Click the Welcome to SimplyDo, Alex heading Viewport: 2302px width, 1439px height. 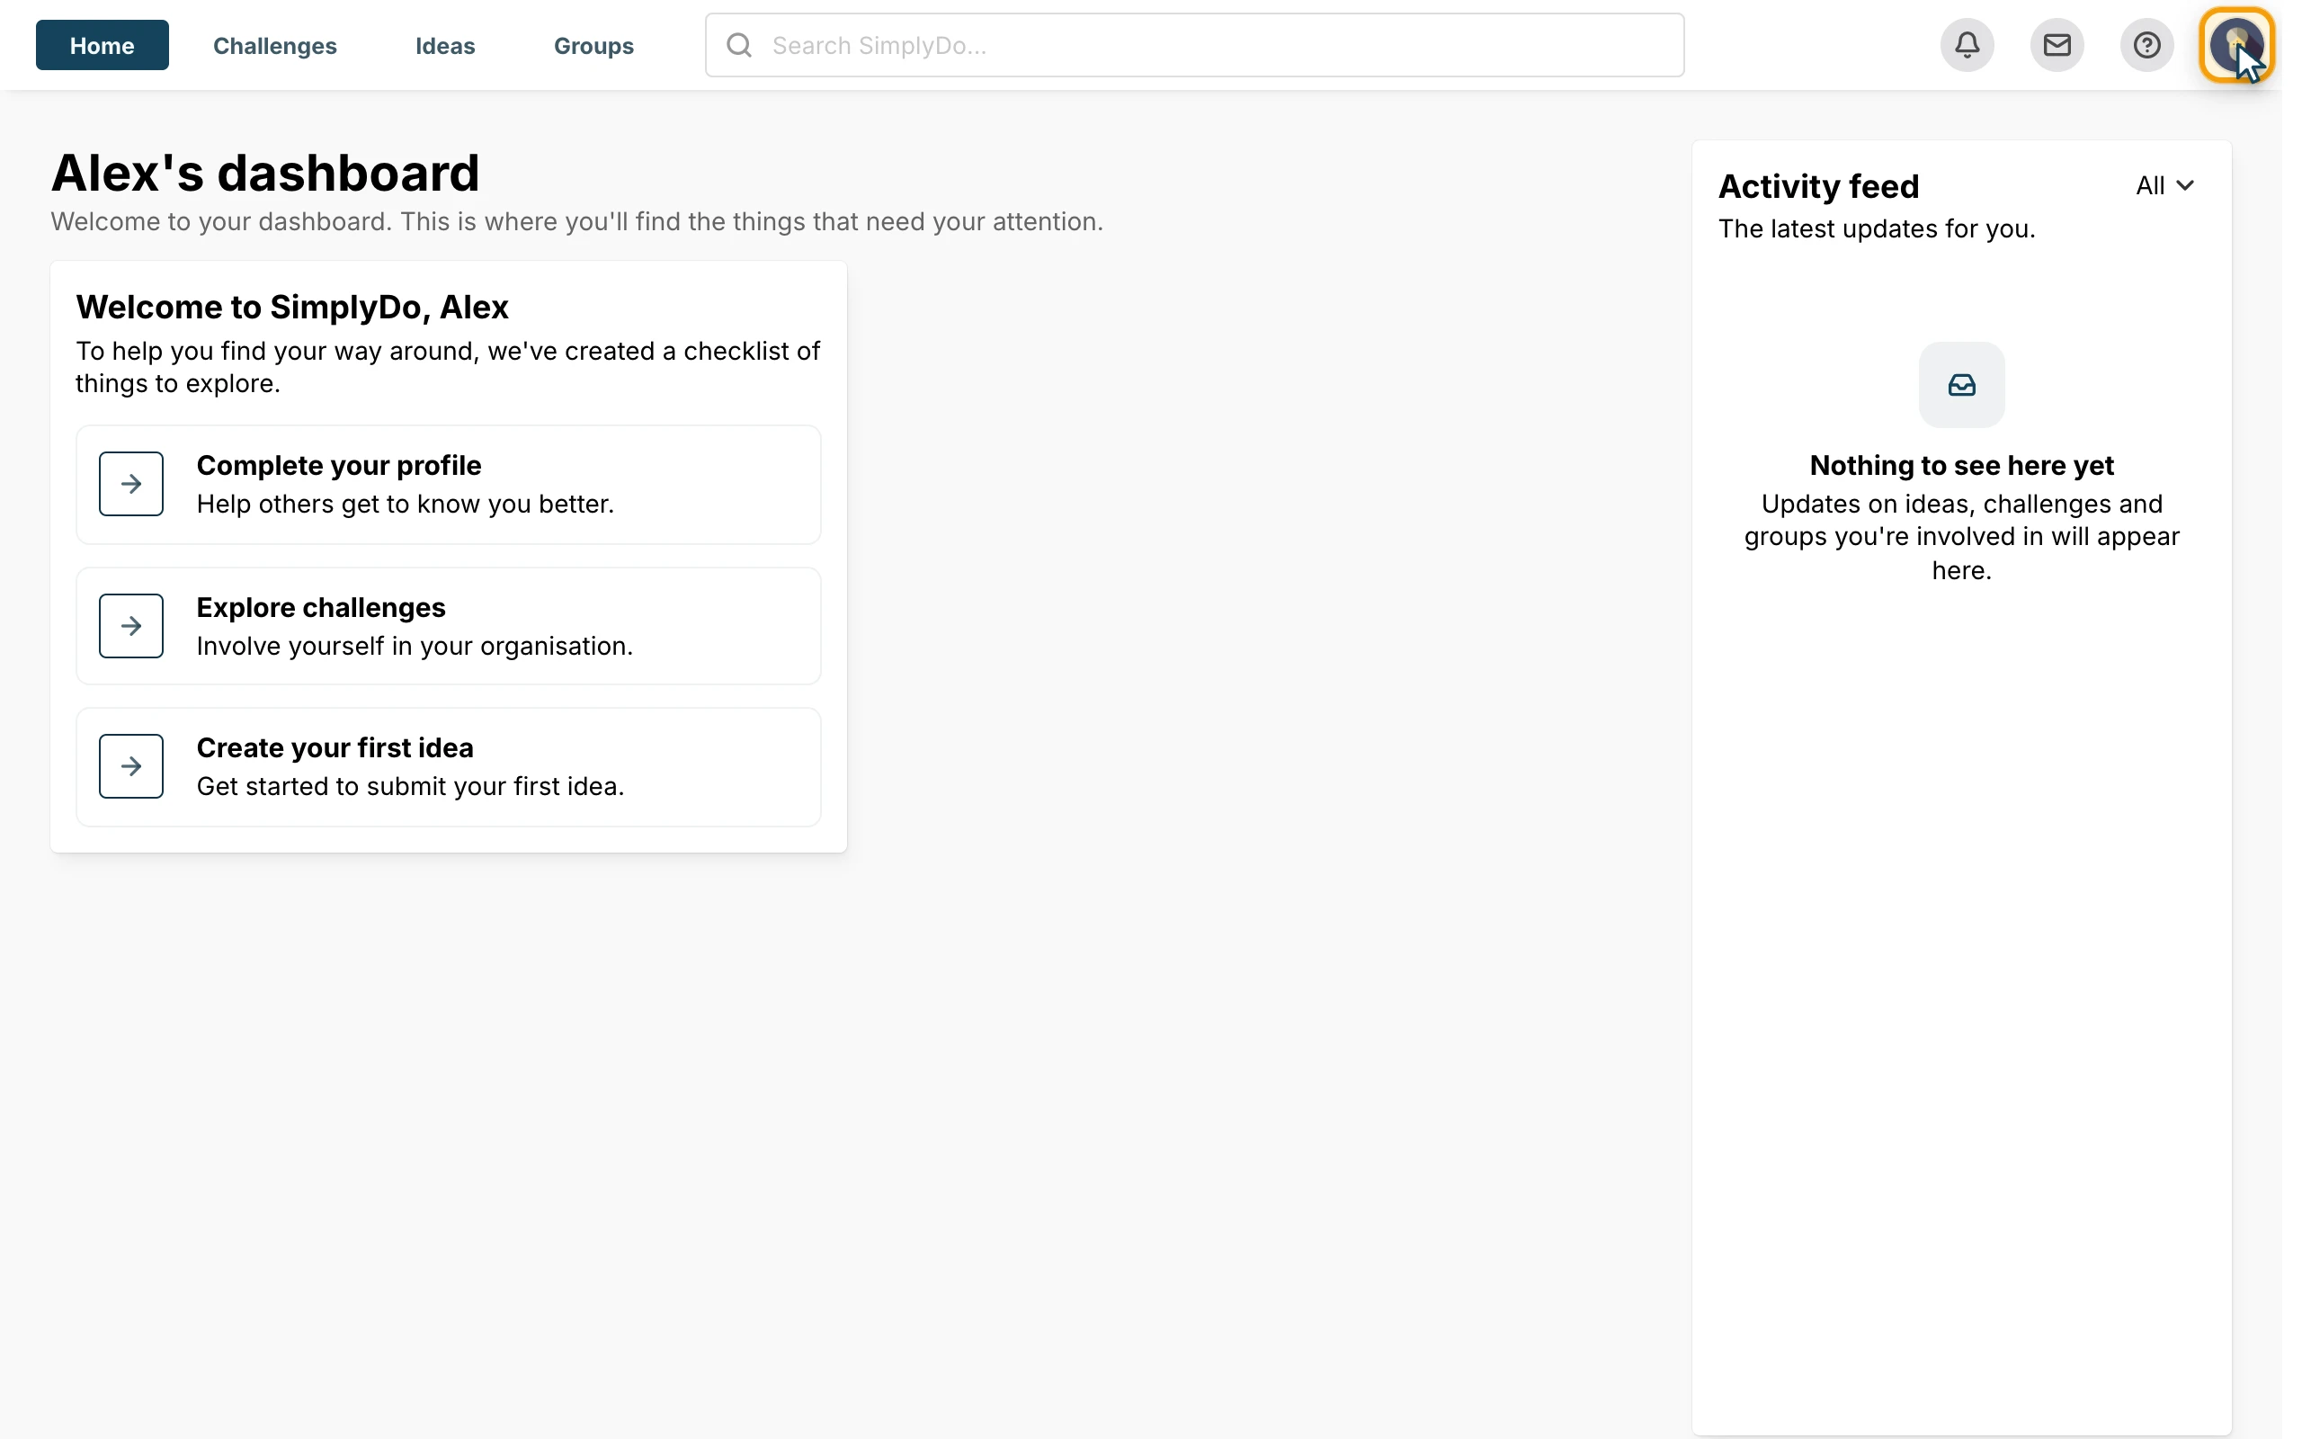tap(292, 307)
